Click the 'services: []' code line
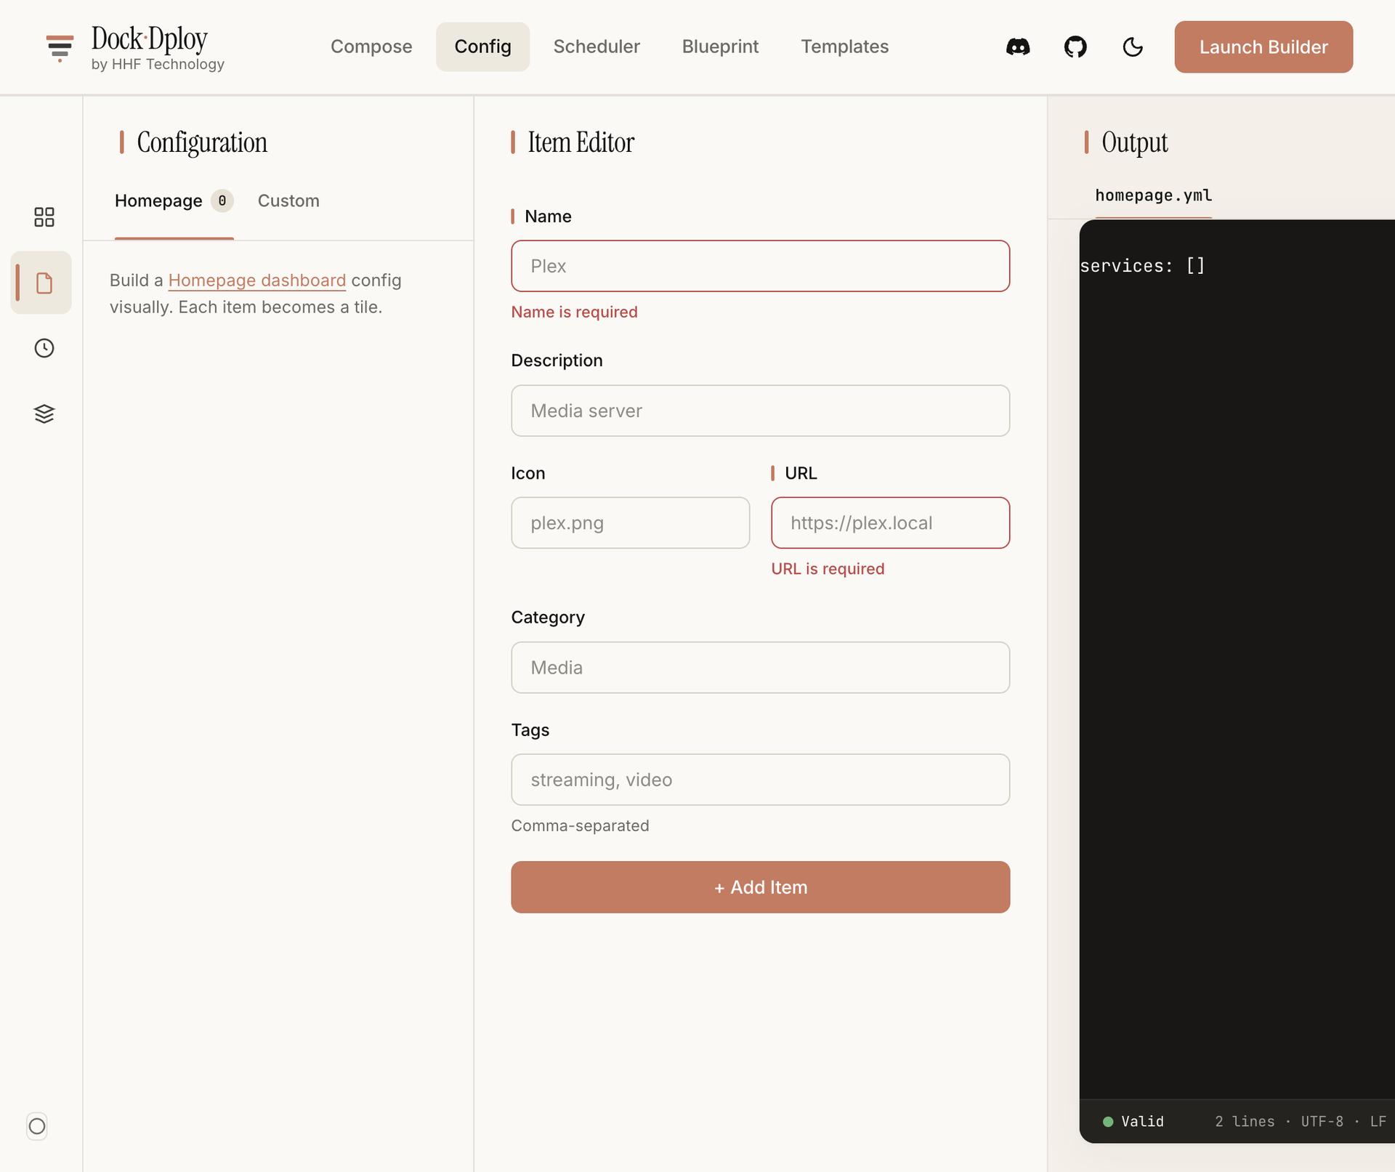This screenshot has width=1395, height=1172. click(1142, 266)
